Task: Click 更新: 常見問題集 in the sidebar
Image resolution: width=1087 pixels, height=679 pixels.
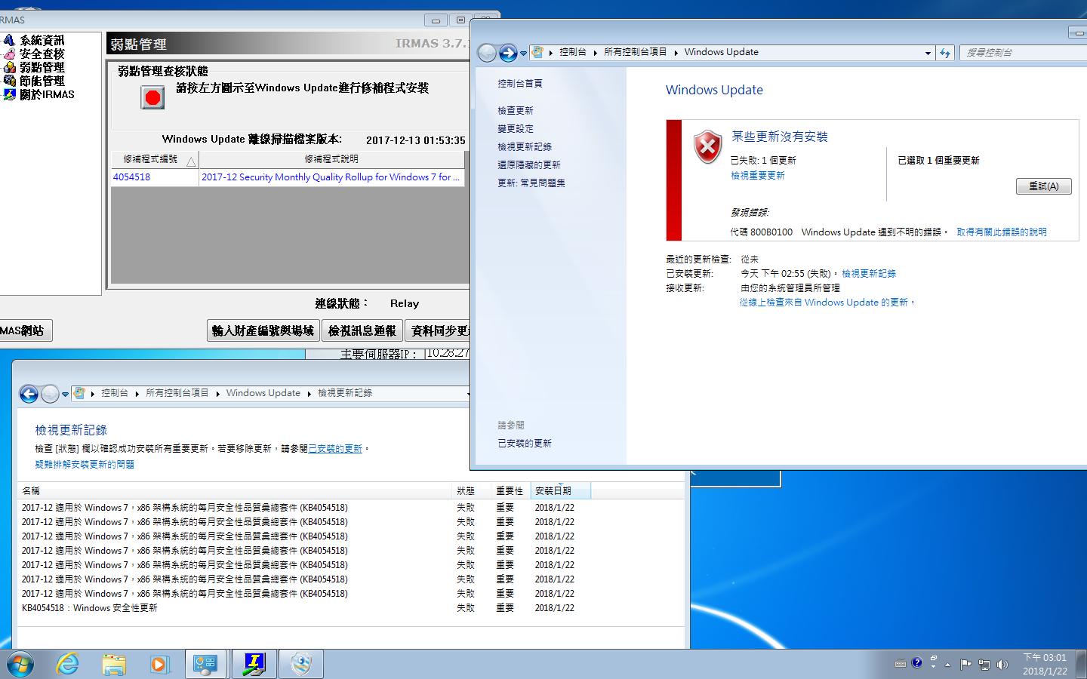Action: (x=531, y=183)
